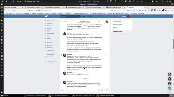
Task: Select the Непрочитанные filter
Action: 117,25
